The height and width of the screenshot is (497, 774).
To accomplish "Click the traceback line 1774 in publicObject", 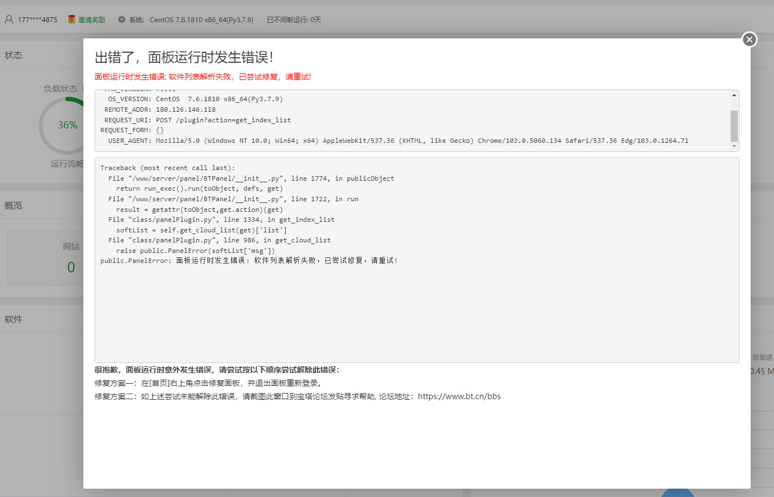I will click(251, 178).
